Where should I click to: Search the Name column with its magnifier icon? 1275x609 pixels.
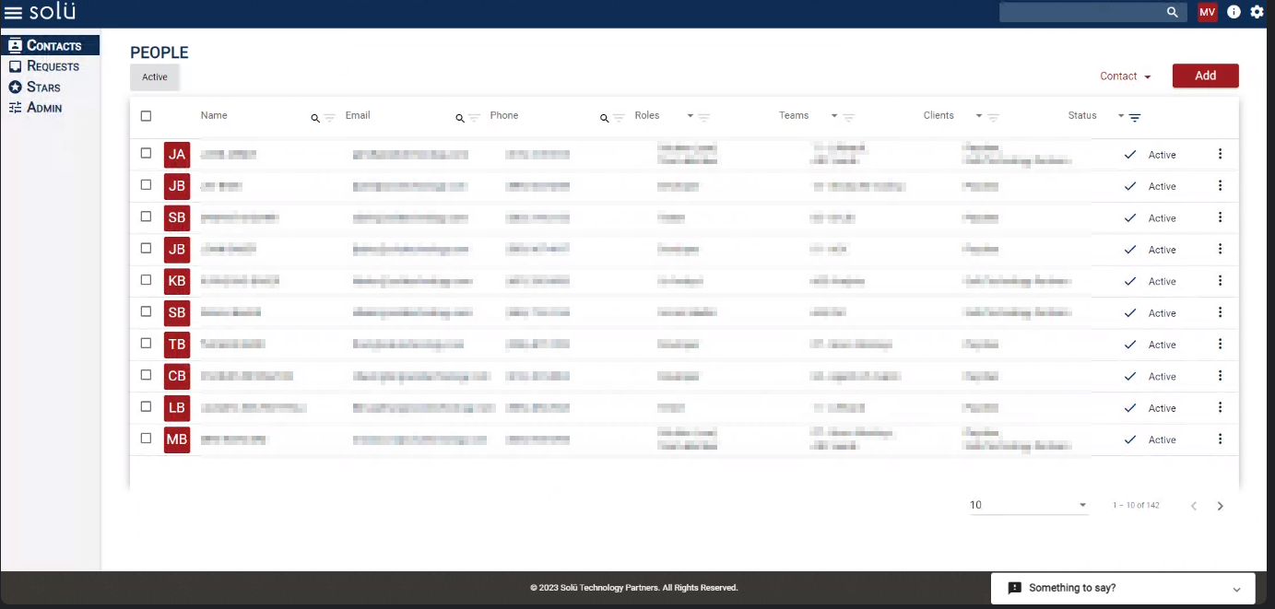tap(315, 118)
